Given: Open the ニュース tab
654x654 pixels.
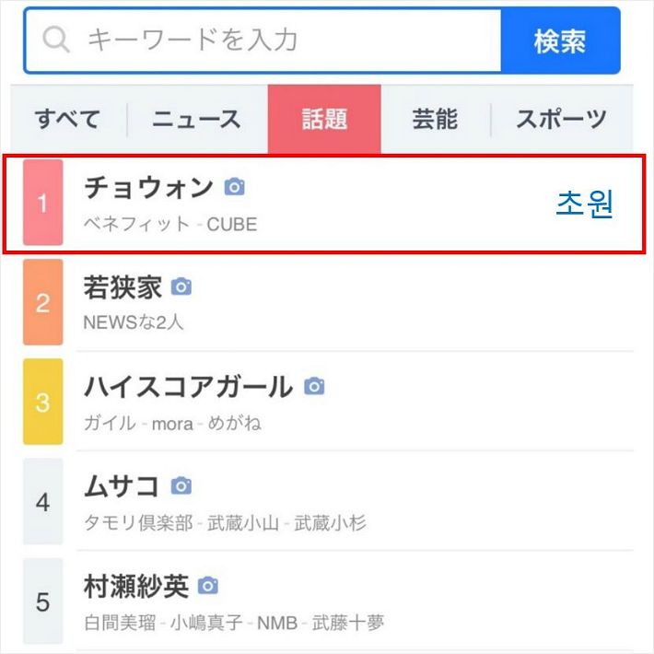Looking at the screenshot, I should 196,119.
